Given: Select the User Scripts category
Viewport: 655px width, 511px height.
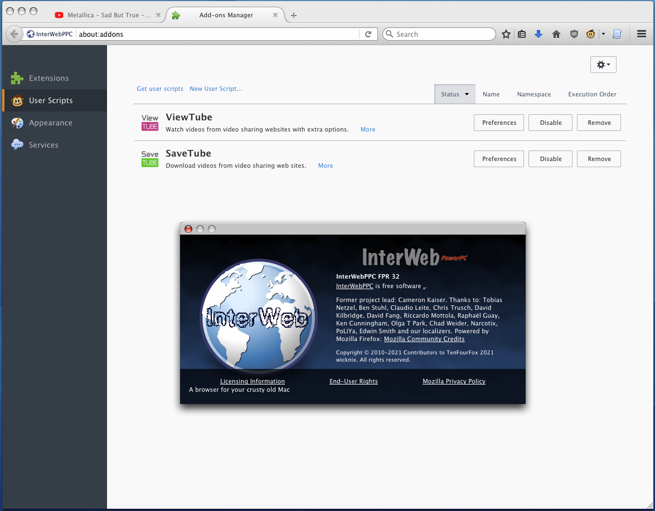Looking at the screenshot, I should [54, 100].
